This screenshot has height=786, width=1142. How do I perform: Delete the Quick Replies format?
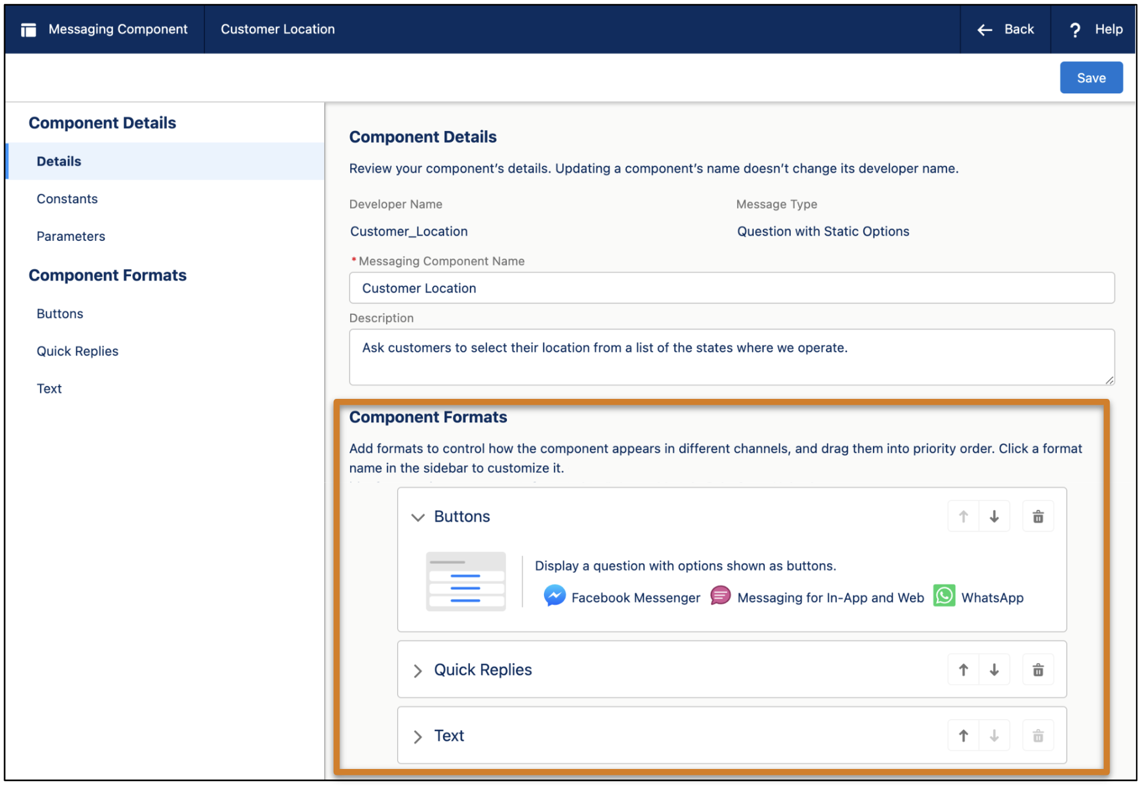[x=1037, y=669]
